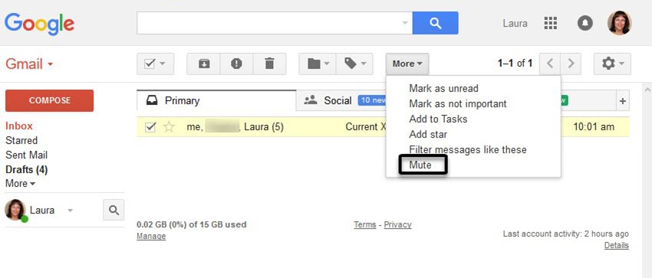Archive the selected conversation
The width and height of the screenshot is (652, 278).
click(x=203, y=64)
